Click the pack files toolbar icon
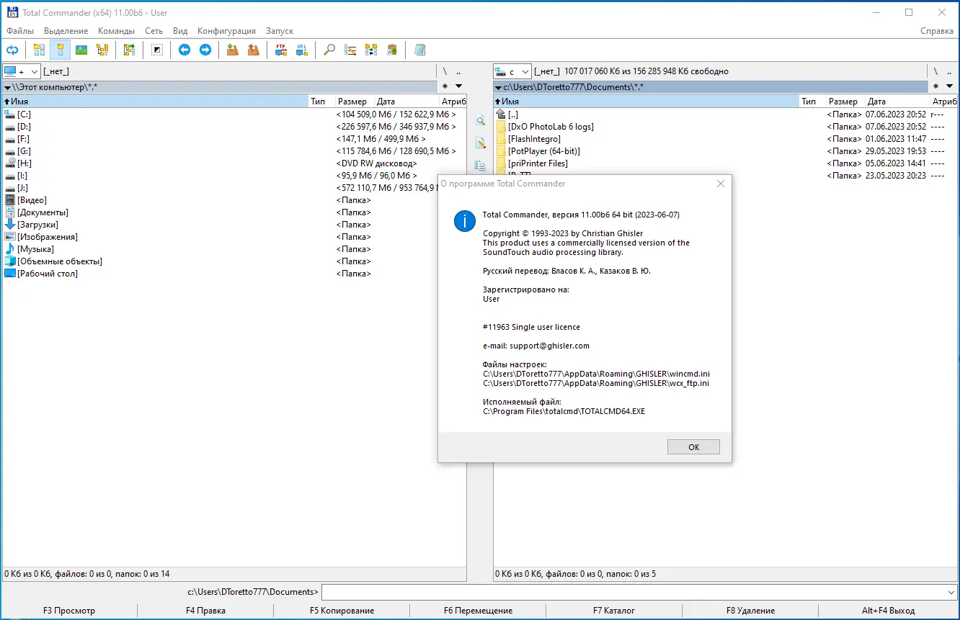960x620 pixels. click(x=232, y=50)
